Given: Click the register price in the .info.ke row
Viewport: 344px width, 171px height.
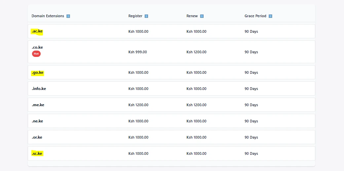Looking at the screenshot, I should pos(138,89).
